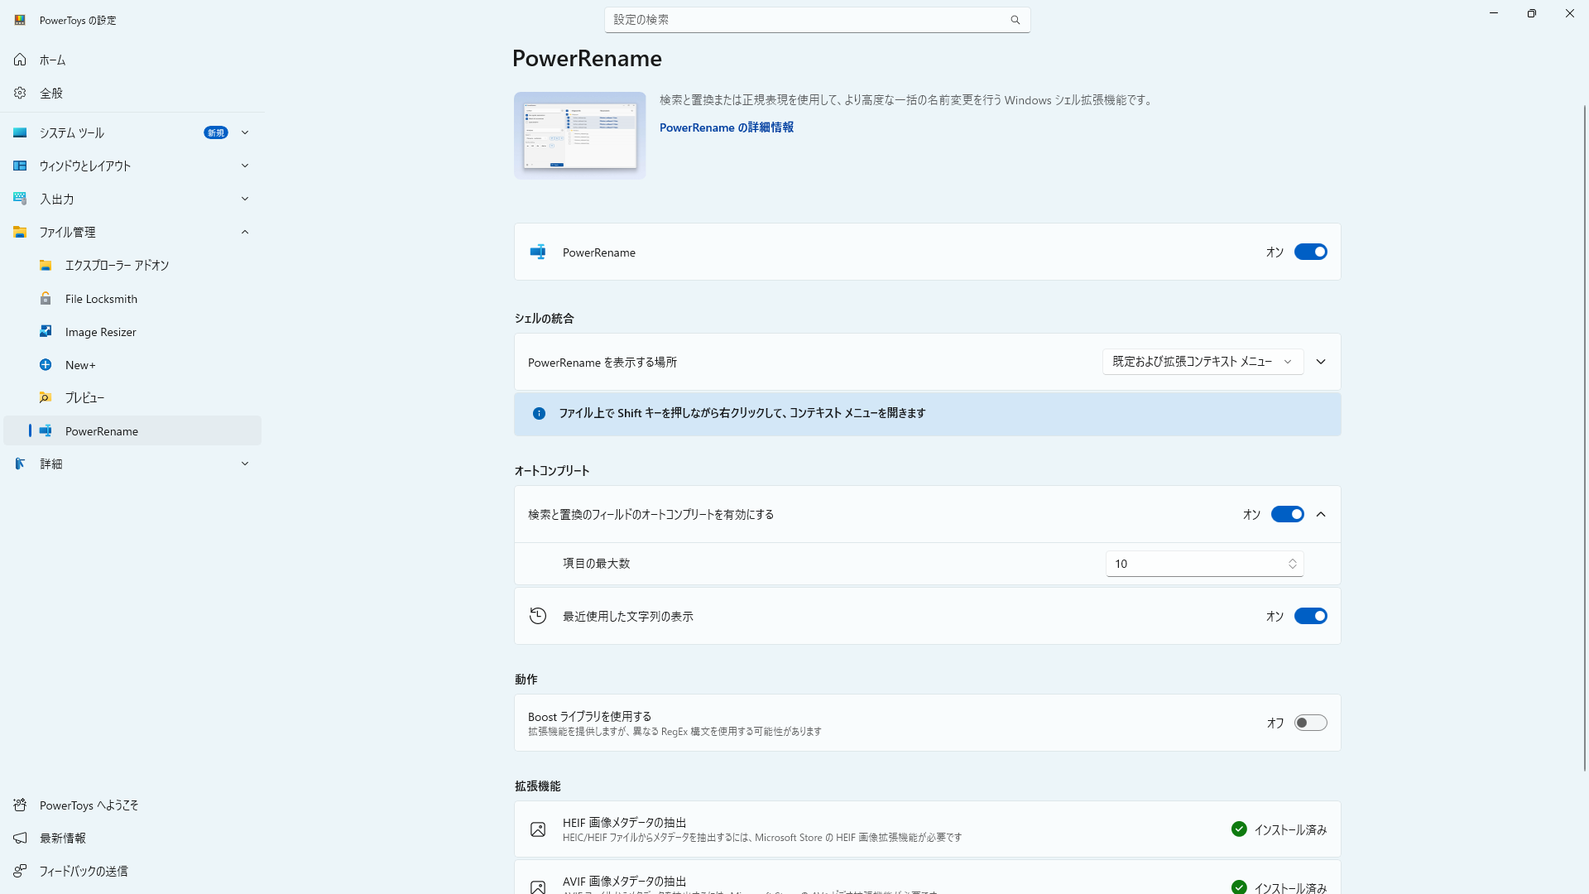
Task: Click the 最新情報 megaphone icon
Action: tap(20, 838)
